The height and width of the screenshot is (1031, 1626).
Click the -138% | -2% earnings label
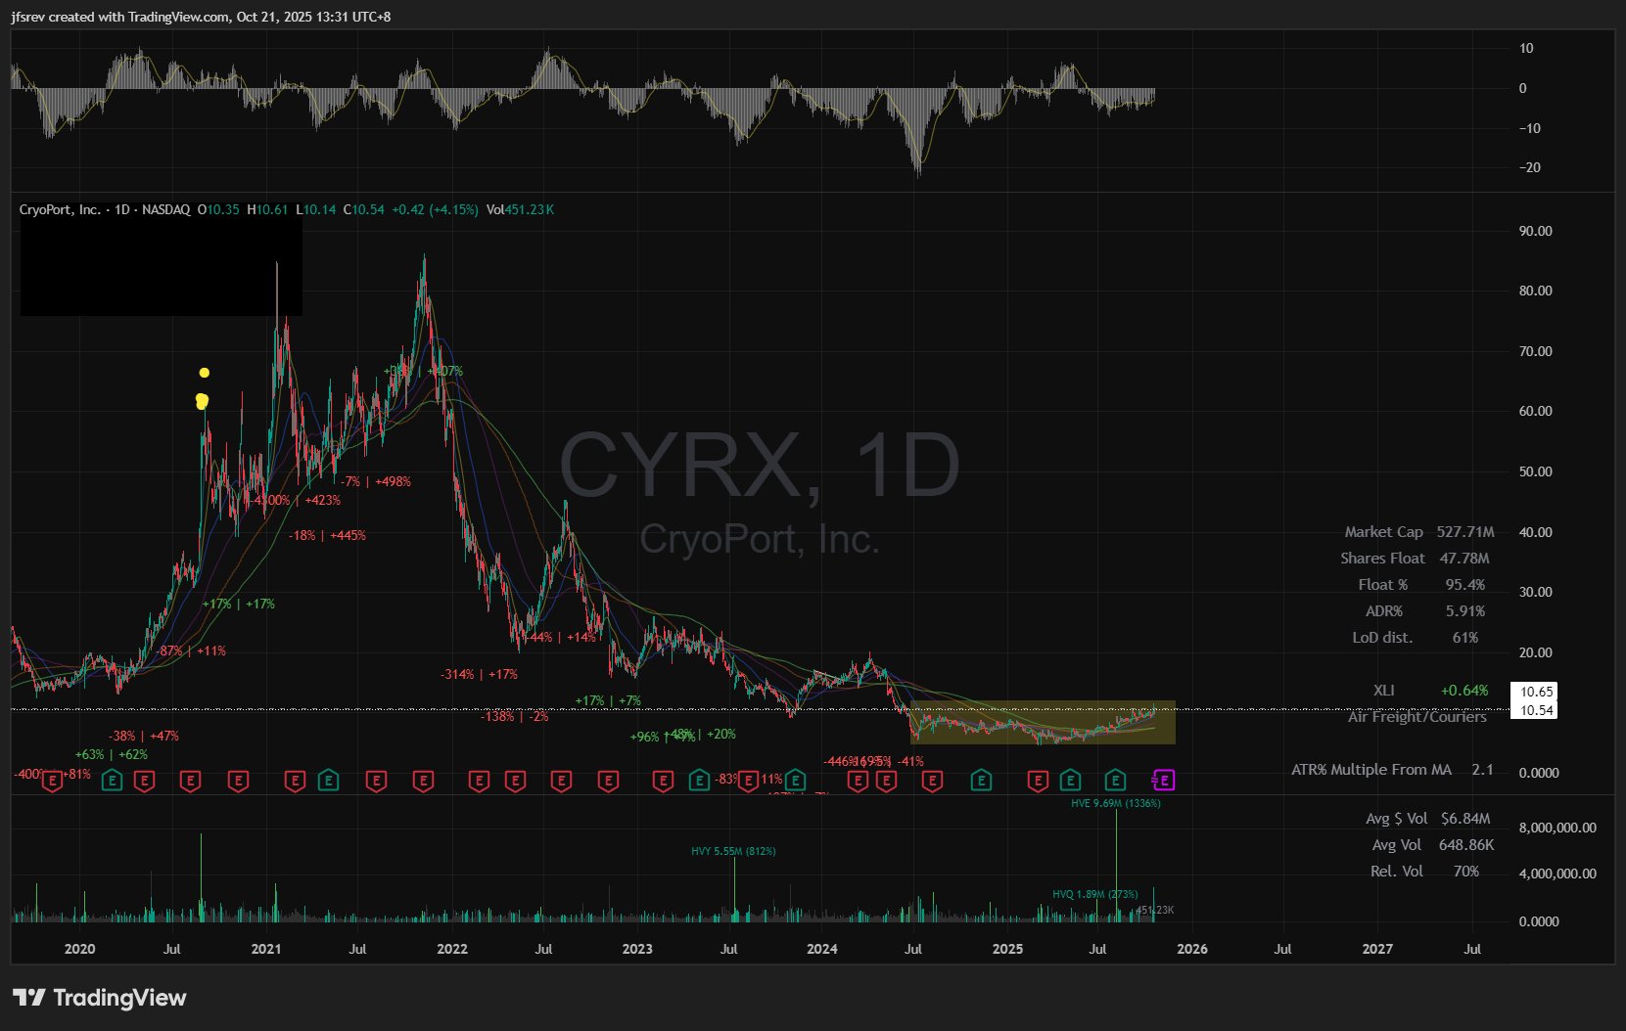[x=514, y=716]
